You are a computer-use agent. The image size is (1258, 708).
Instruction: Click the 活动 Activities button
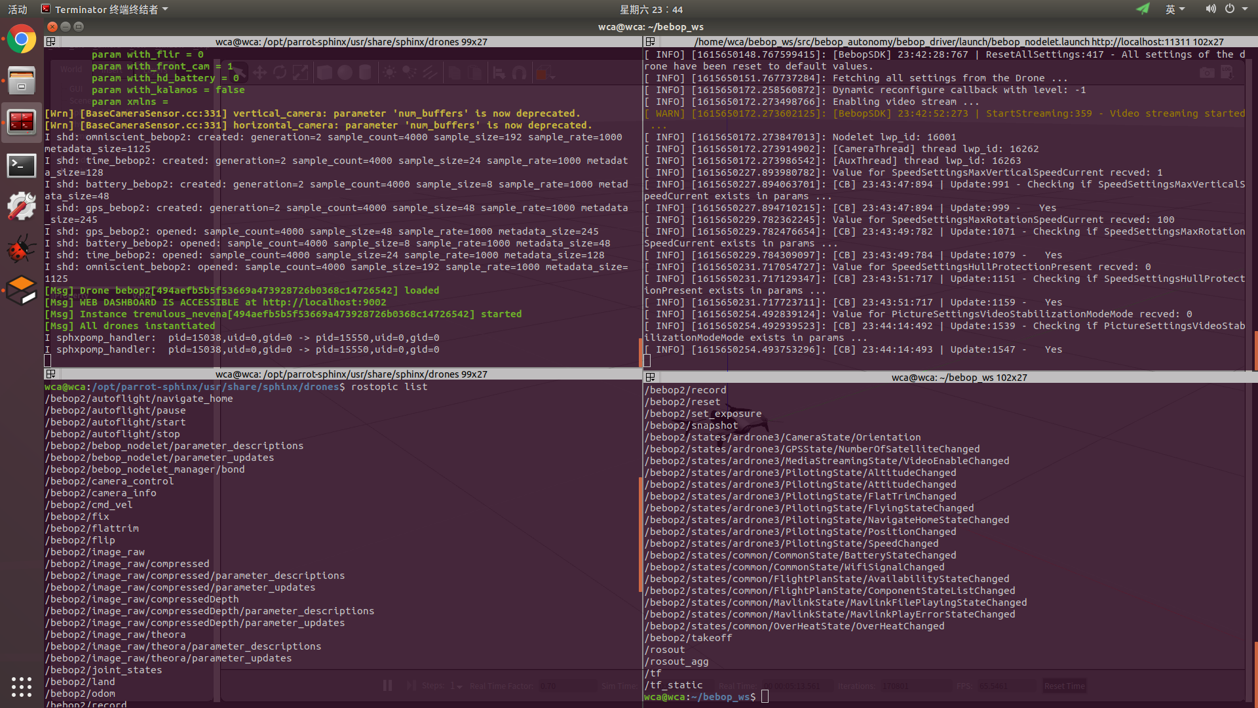point(18,9)
